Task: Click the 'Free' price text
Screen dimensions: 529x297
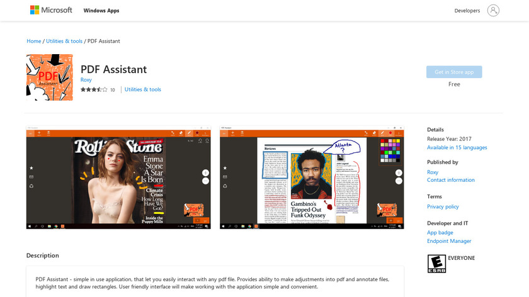Action: (x=454, y=84)
